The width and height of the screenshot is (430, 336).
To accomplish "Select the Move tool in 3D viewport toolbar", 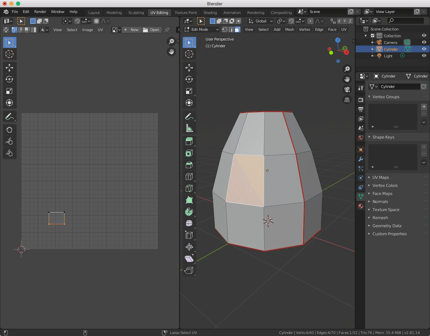I will click(189, 68).
